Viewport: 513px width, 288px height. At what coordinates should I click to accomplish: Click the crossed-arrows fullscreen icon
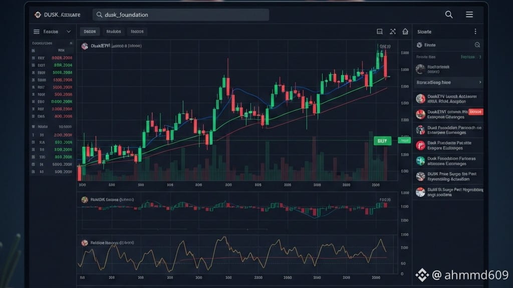point(393,32)
